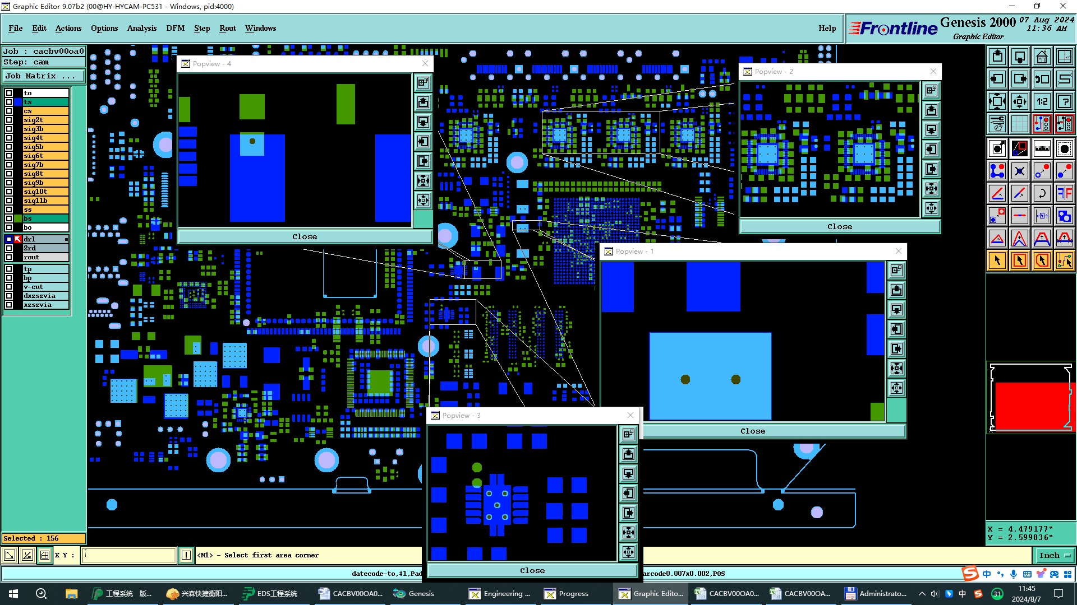The image size is (1077, 605).
Task: Select the ruler measure tool icon
Action: click(1042, 148)
